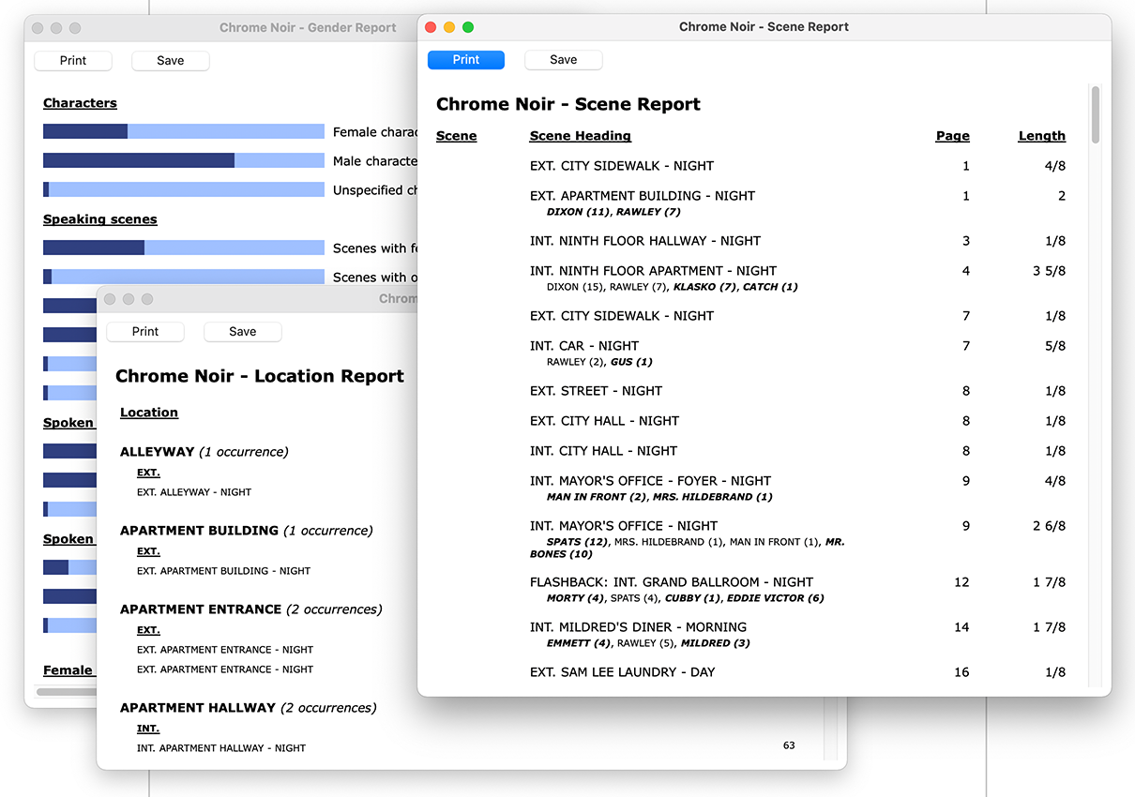Select the FLASHBACK: INT. GRAND BALLROOM scene
Viewport: 1135px width, 797px height.
(671, 582)
